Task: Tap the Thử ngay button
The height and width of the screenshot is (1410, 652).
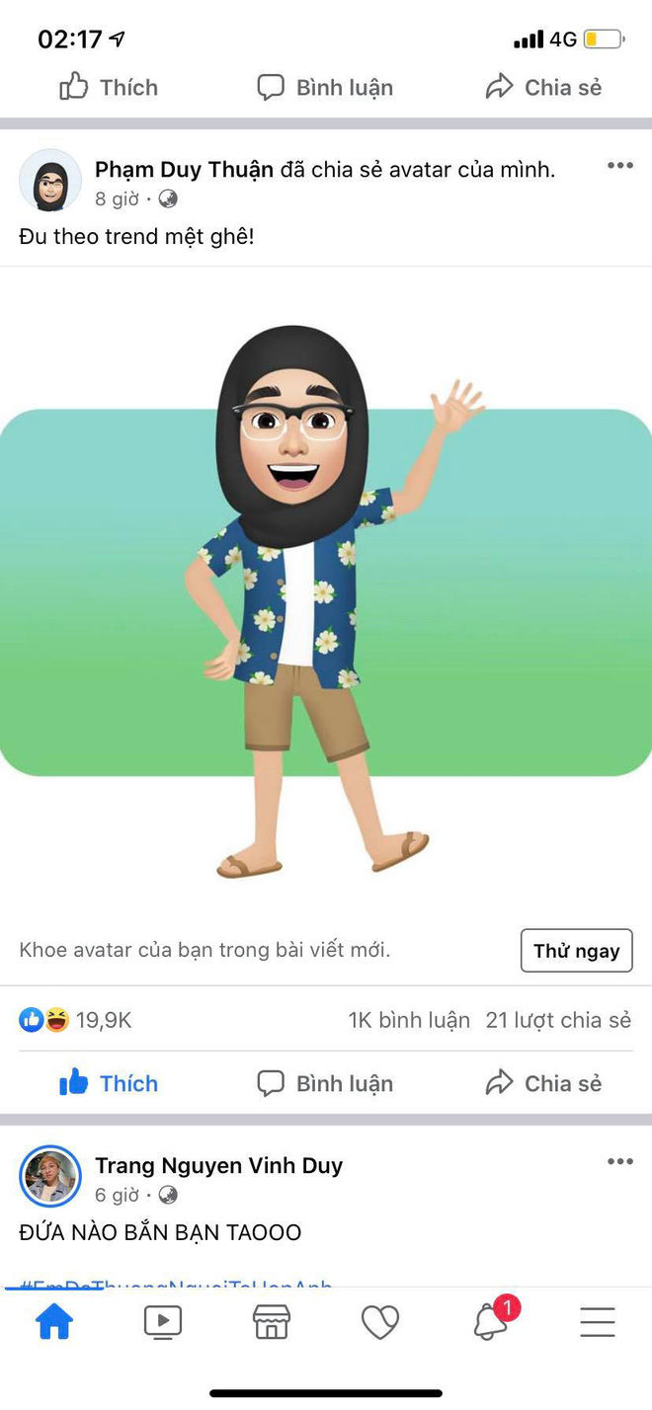Action: tap(577, 951)
